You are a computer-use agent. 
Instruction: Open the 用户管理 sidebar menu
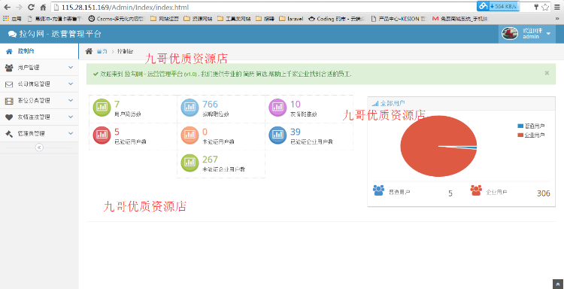39,68
